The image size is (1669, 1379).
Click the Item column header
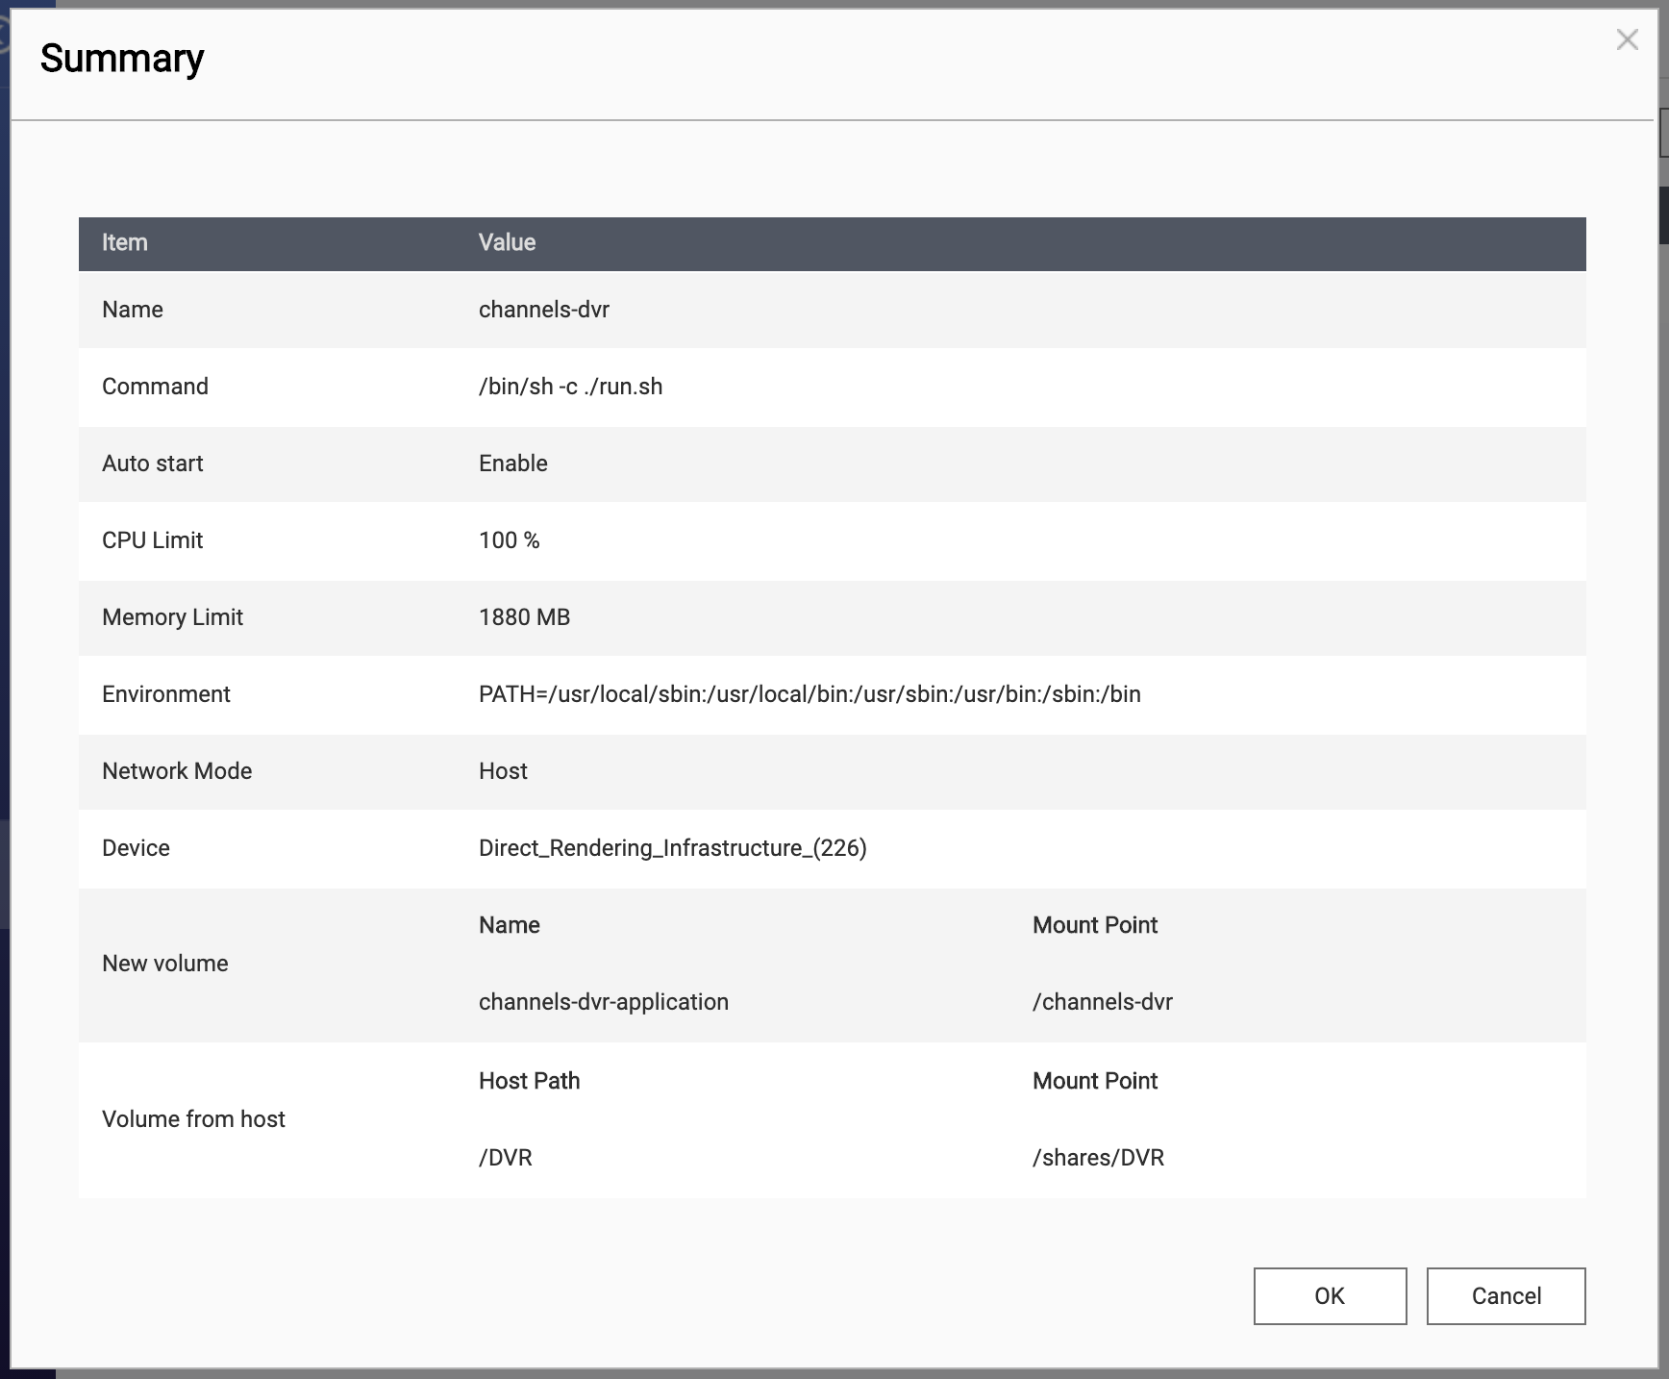[x=125, y=242]
